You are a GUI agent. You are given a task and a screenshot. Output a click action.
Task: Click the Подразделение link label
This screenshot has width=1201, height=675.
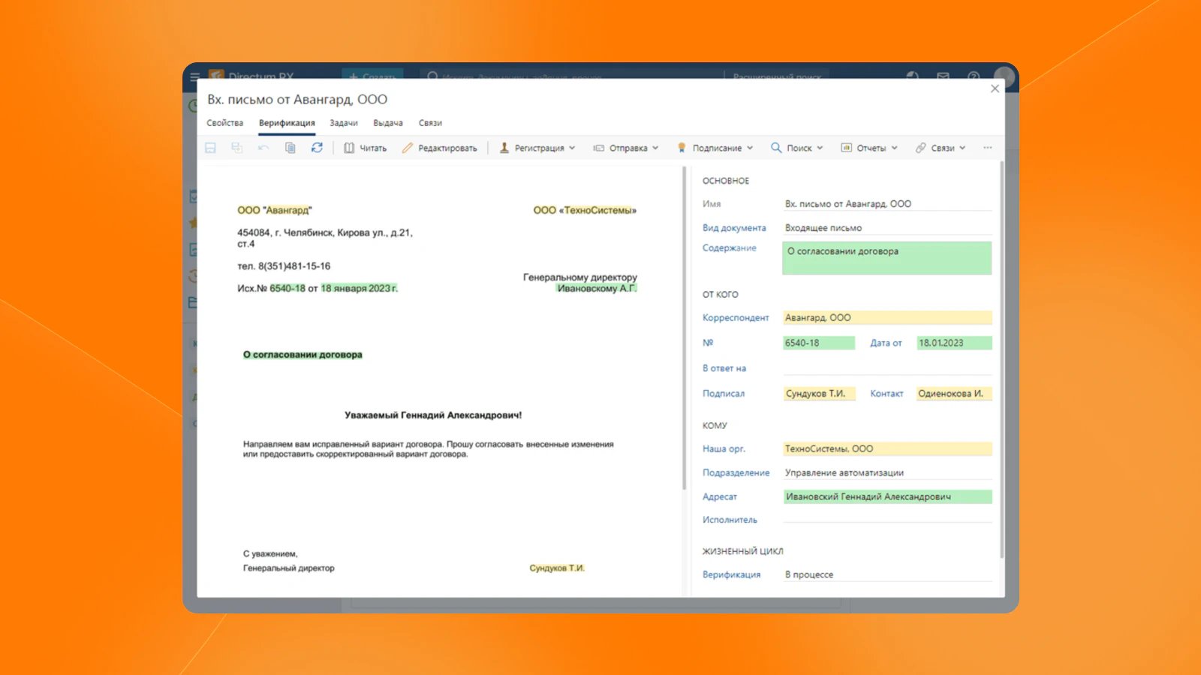pyautogui.click(x=736, y=473)
